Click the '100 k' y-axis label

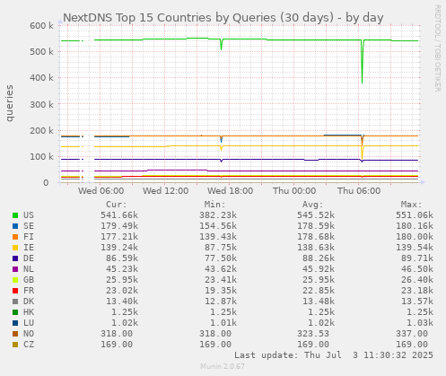pos(41,157)
